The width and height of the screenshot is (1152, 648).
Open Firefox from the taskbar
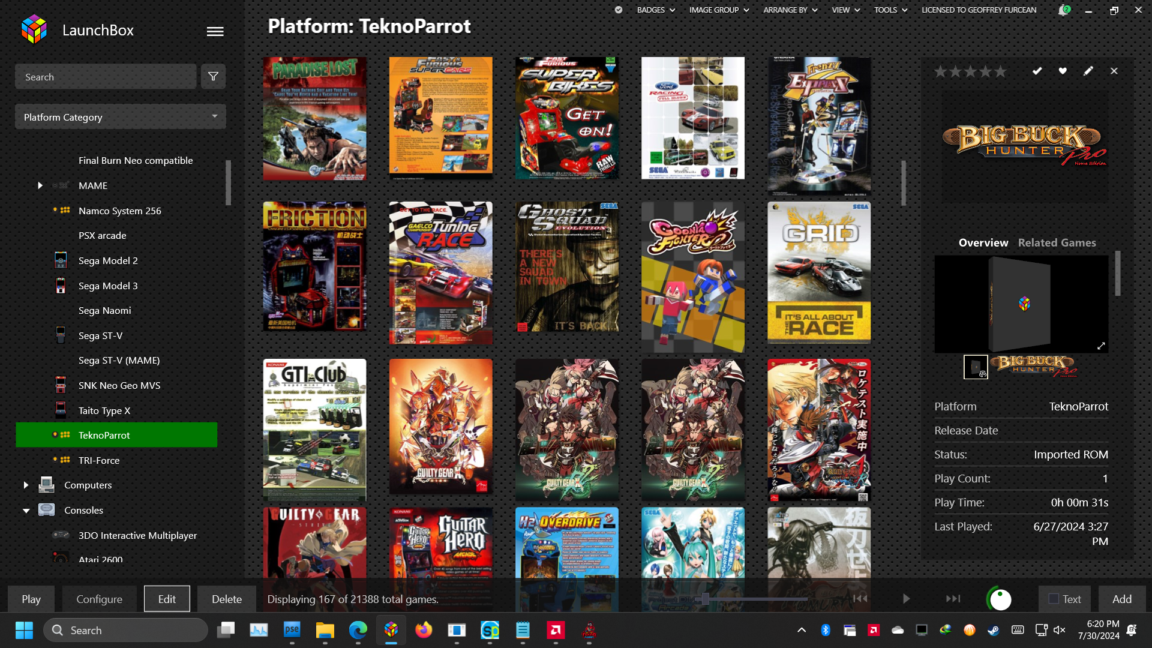click(x=424, y=630)
